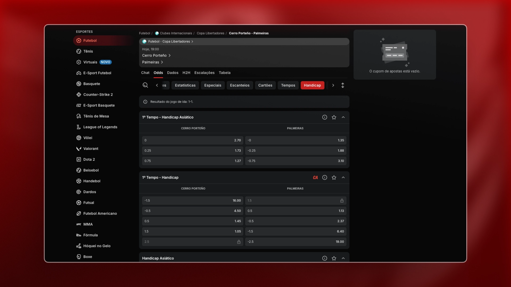Switch to the Tabela tab
511x287 pixels.
click(225, 73)
